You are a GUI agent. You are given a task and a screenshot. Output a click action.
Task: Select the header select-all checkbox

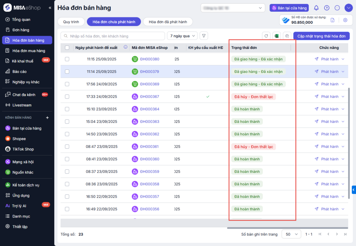tap(67, 48)
